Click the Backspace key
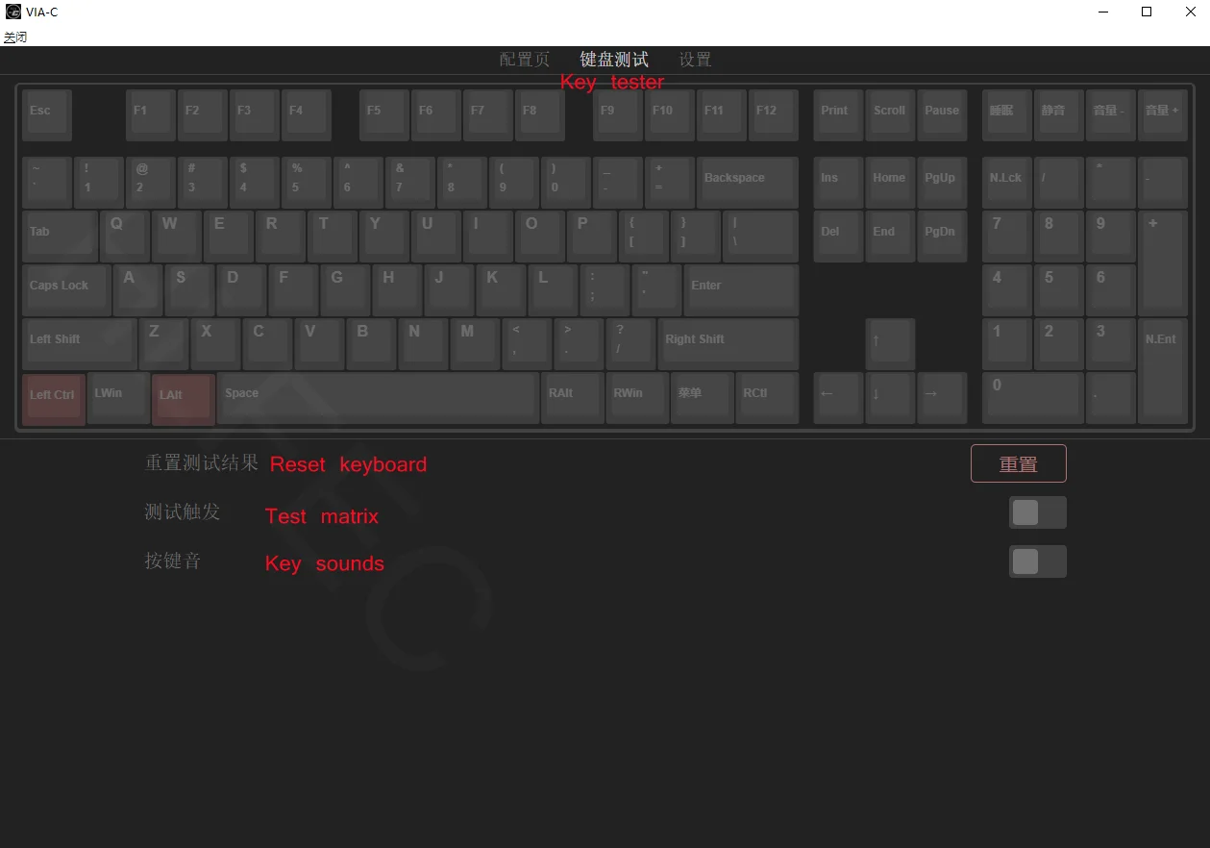 tap(748, 183)
